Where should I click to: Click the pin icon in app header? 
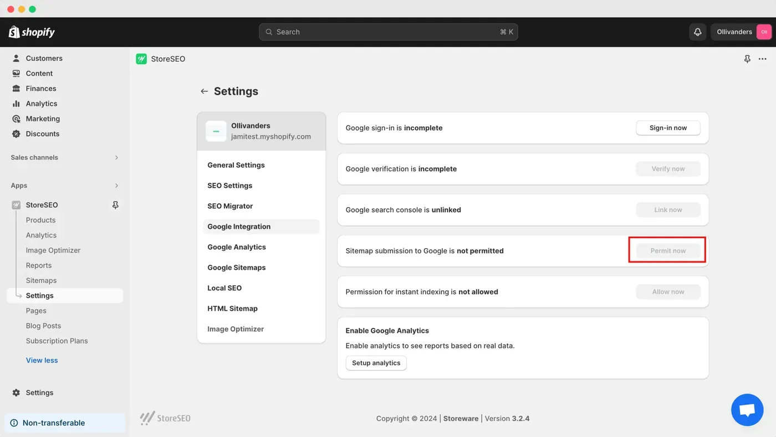point(747,59)
